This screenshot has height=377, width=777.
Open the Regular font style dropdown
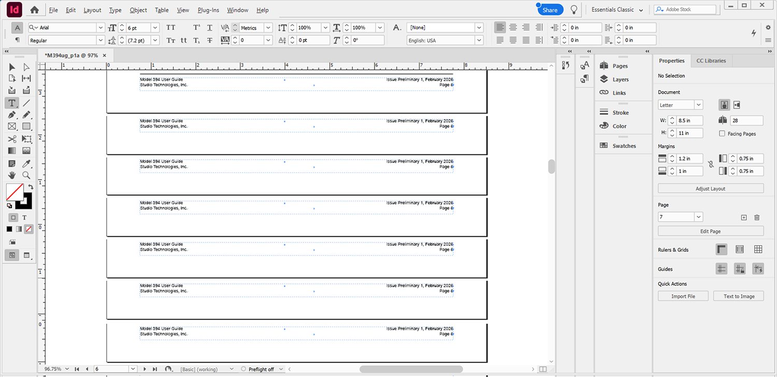(101, 40)
